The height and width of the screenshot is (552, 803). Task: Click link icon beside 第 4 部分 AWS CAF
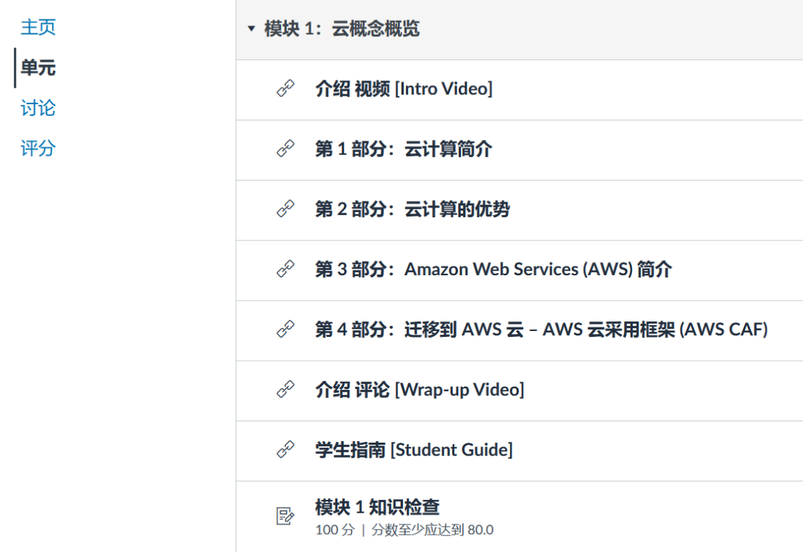coord(286,329)
